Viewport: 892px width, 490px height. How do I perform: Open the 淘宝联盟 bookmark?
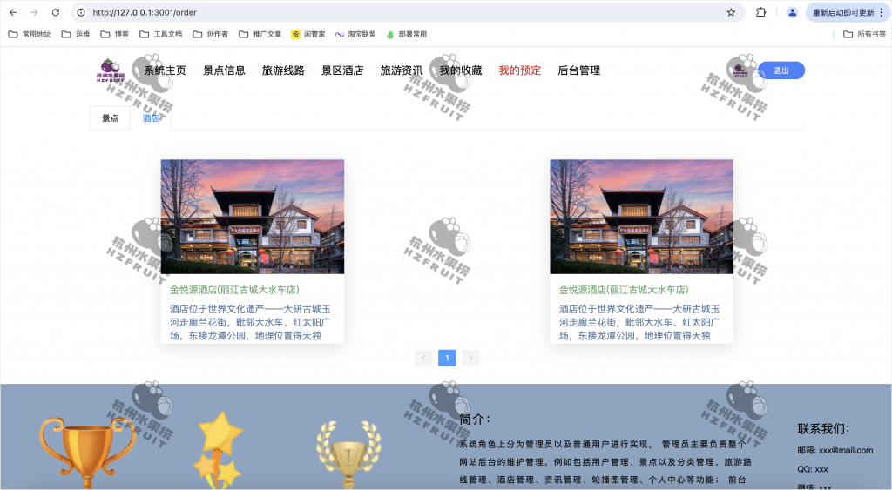coord(355,34)
